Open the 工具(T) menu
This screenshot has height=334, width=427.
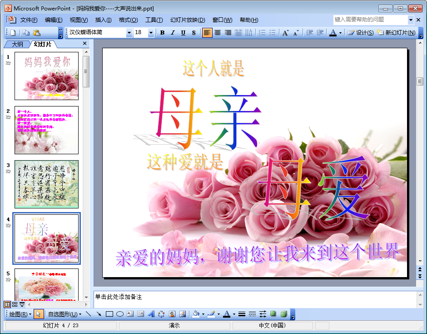(154, 20)
